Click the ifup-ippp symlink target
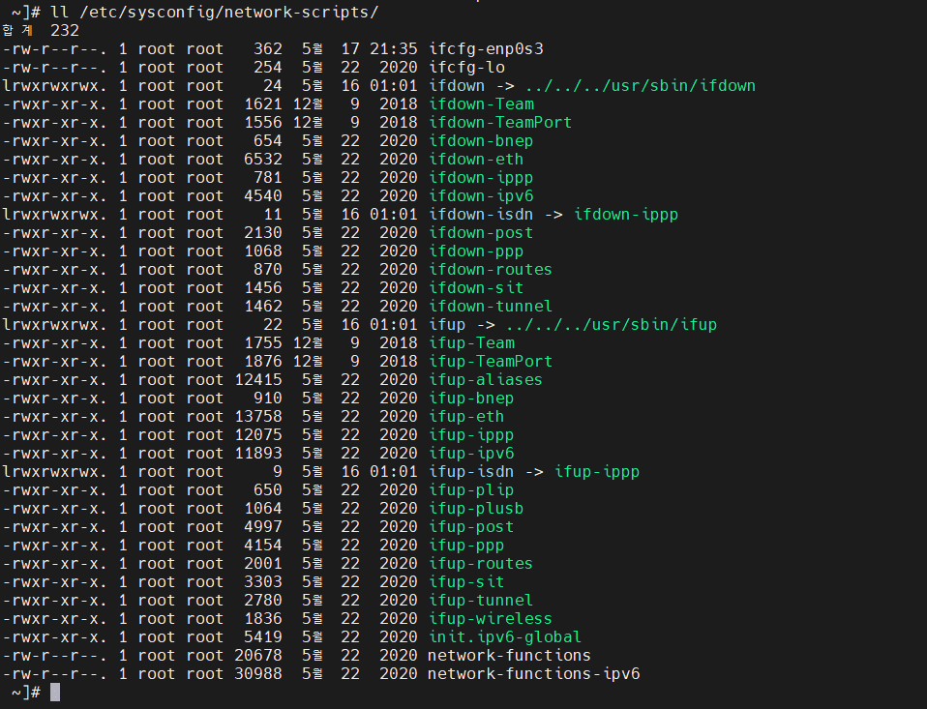The image size is (927, 709). [596, 471]
